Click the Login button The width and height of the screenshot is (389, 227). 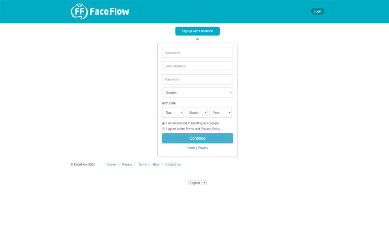[x=317, y=11]
